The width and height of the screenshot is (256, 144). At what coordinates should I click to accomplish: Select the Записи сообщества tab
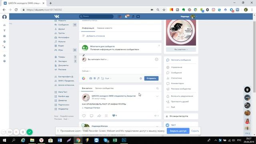tap(104, 88)
